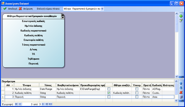Viewport: 185px width, 107px height.
Task: Go to next record navigation icon
Action: 43,104
